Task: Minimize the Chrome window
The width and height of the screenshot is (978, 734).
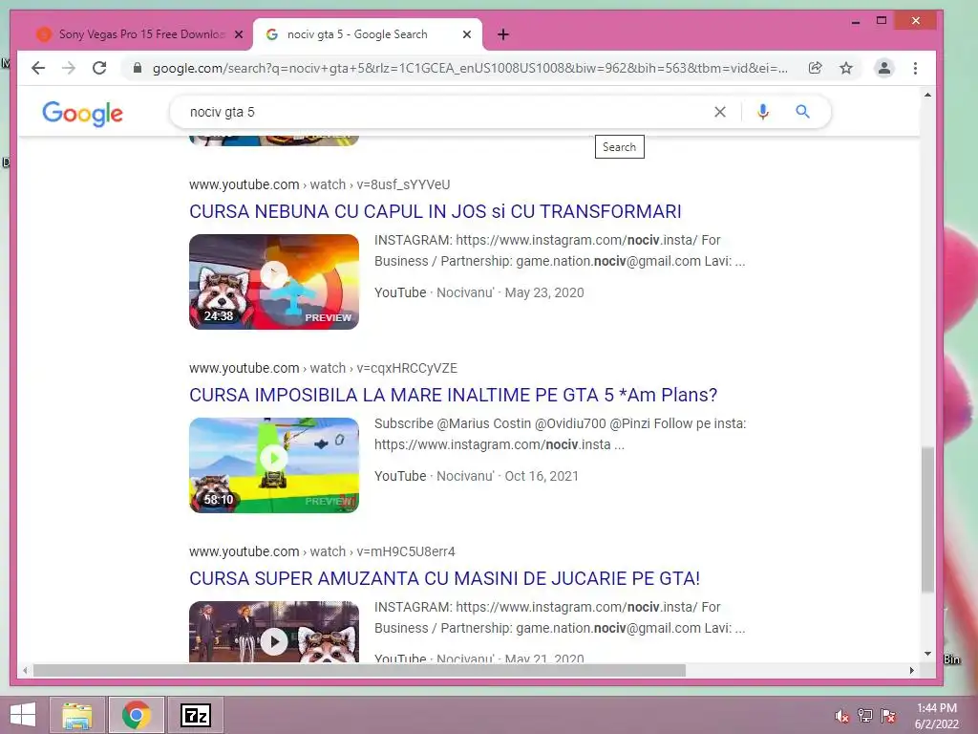Action: pos(856,21)
